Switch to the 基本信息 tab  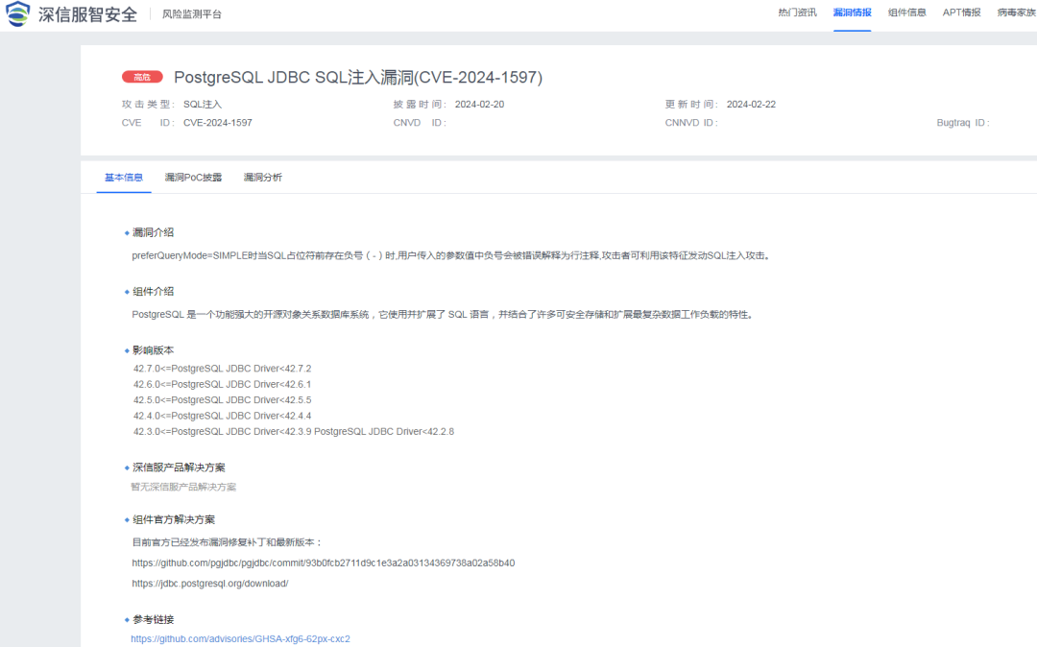coord(124,178)
